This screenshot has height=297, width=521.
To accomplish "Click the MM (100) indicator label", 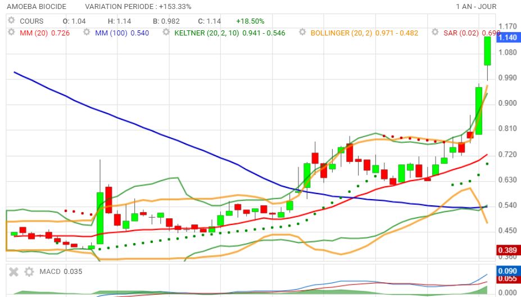I will (111, 33).
